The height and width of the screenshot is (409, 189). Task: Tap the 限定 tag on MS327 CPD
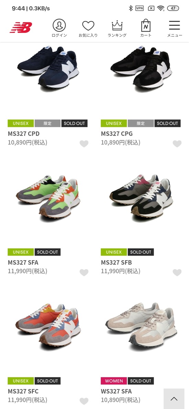(47, 124)
